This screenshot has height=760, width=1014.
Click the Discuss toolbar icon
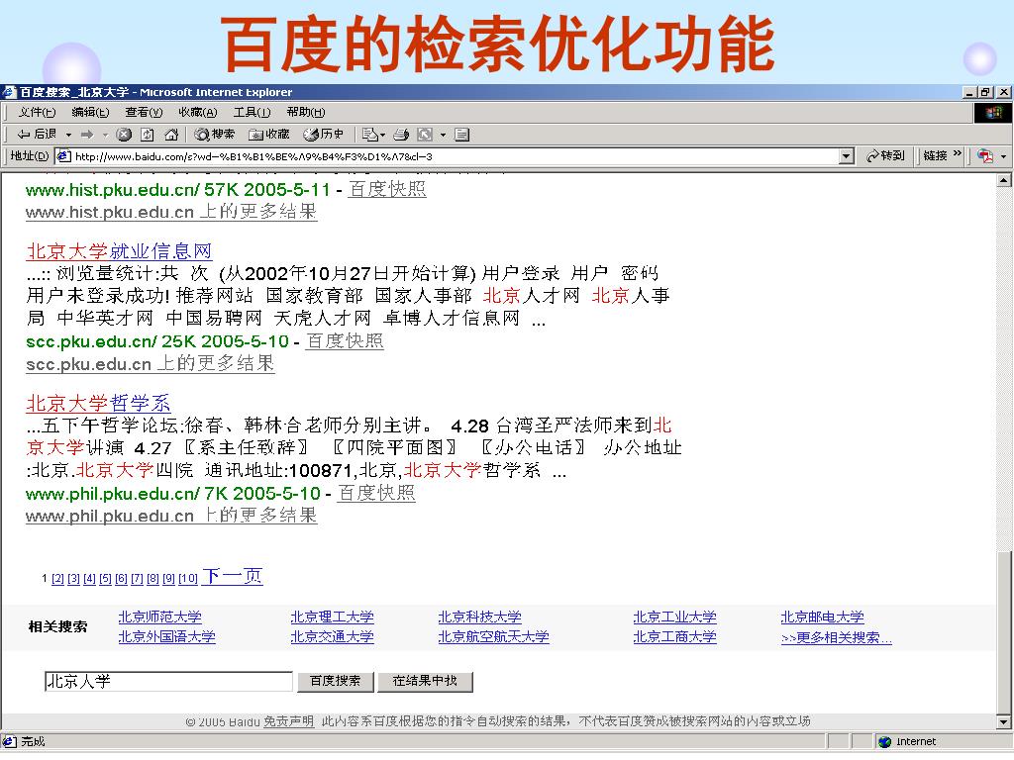(461, 135)
